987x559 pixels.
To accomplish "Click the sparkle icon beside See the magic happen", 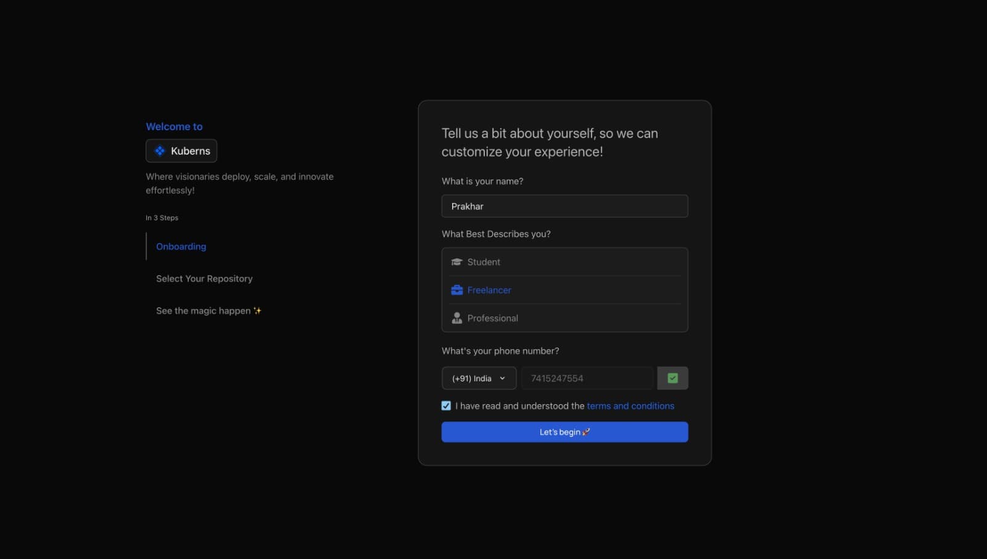I will [x=257, y=310].
